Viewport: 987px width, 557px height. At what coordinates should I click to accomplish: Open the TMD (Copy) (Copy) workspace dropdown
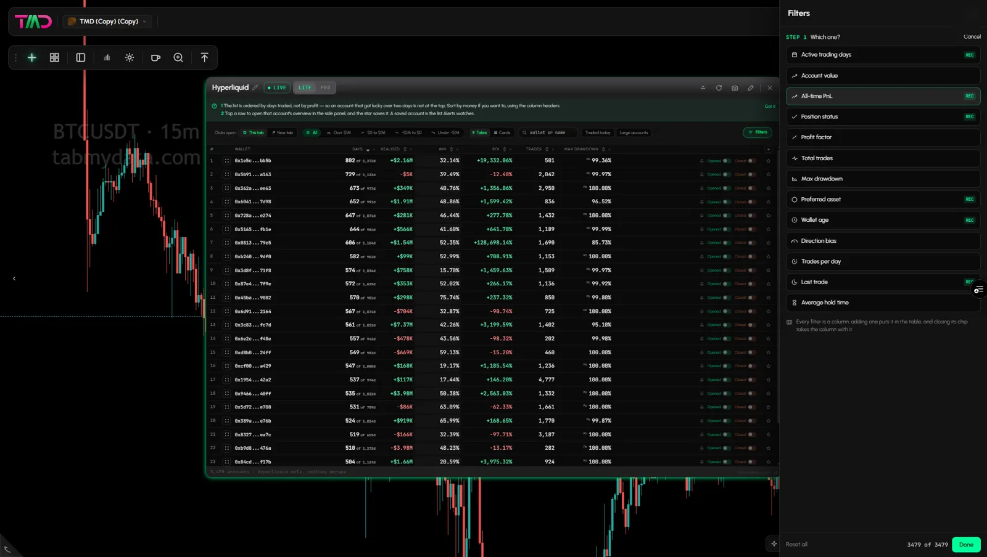(107, 22)
